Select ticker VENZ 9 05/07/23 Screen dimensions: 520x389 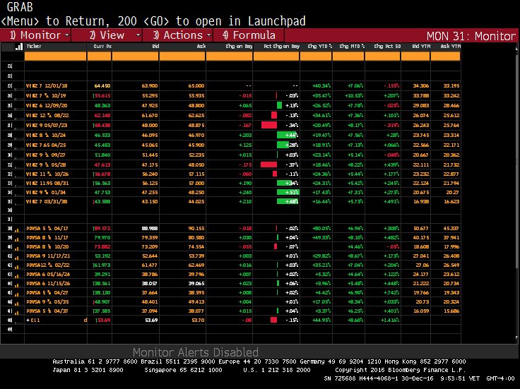click(x=47, y=126)
